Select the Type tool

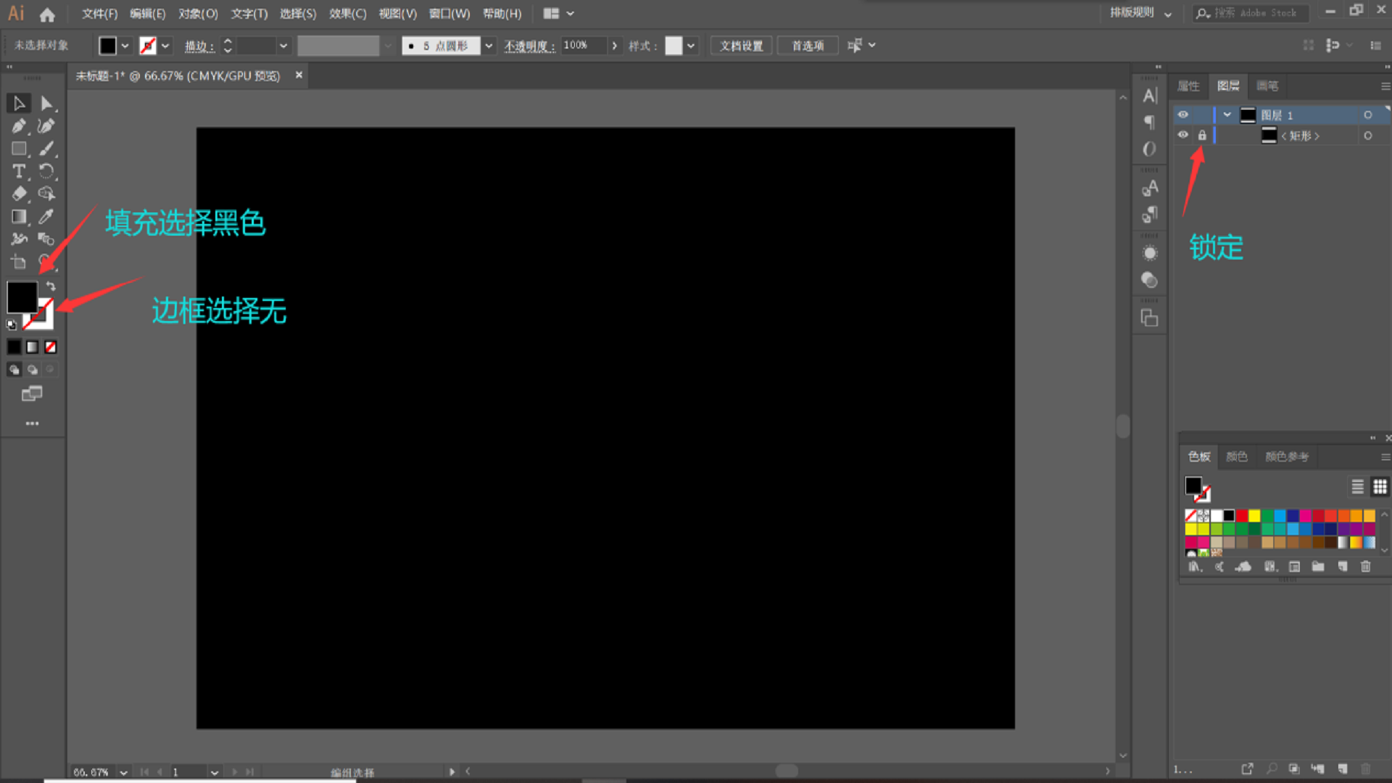pos(19,171)
